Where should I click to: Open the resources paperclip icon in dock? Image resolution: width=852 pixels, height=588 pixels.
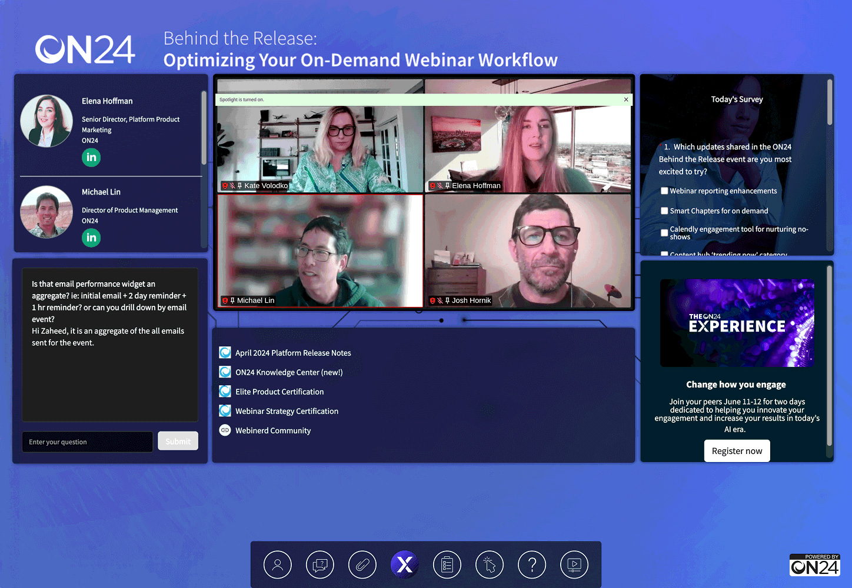coord(362,565)
